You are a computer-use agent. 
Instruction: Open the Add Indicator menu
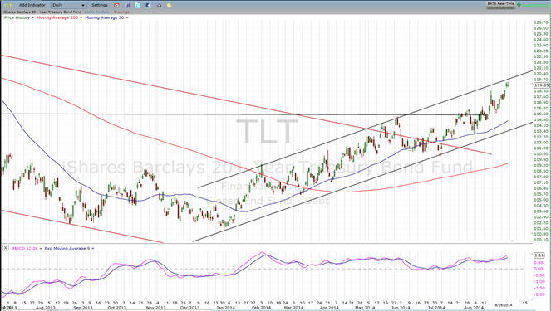(x=32, y=5)
